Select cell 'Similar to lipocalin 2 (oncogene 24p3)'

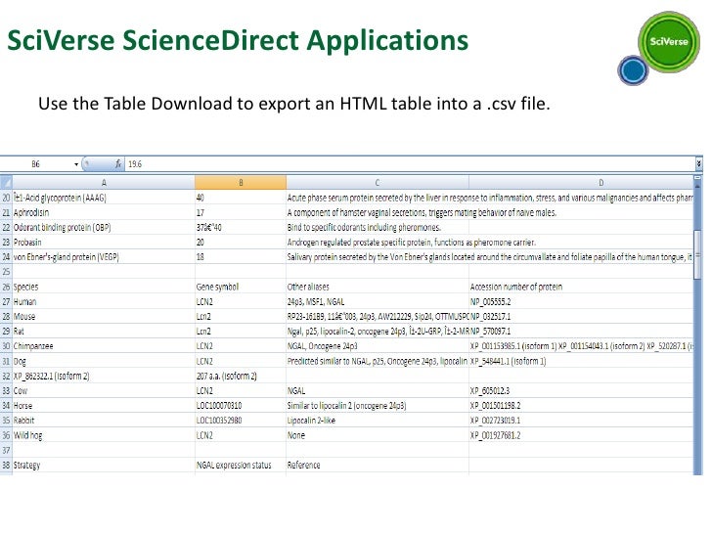tap(378, 406)
